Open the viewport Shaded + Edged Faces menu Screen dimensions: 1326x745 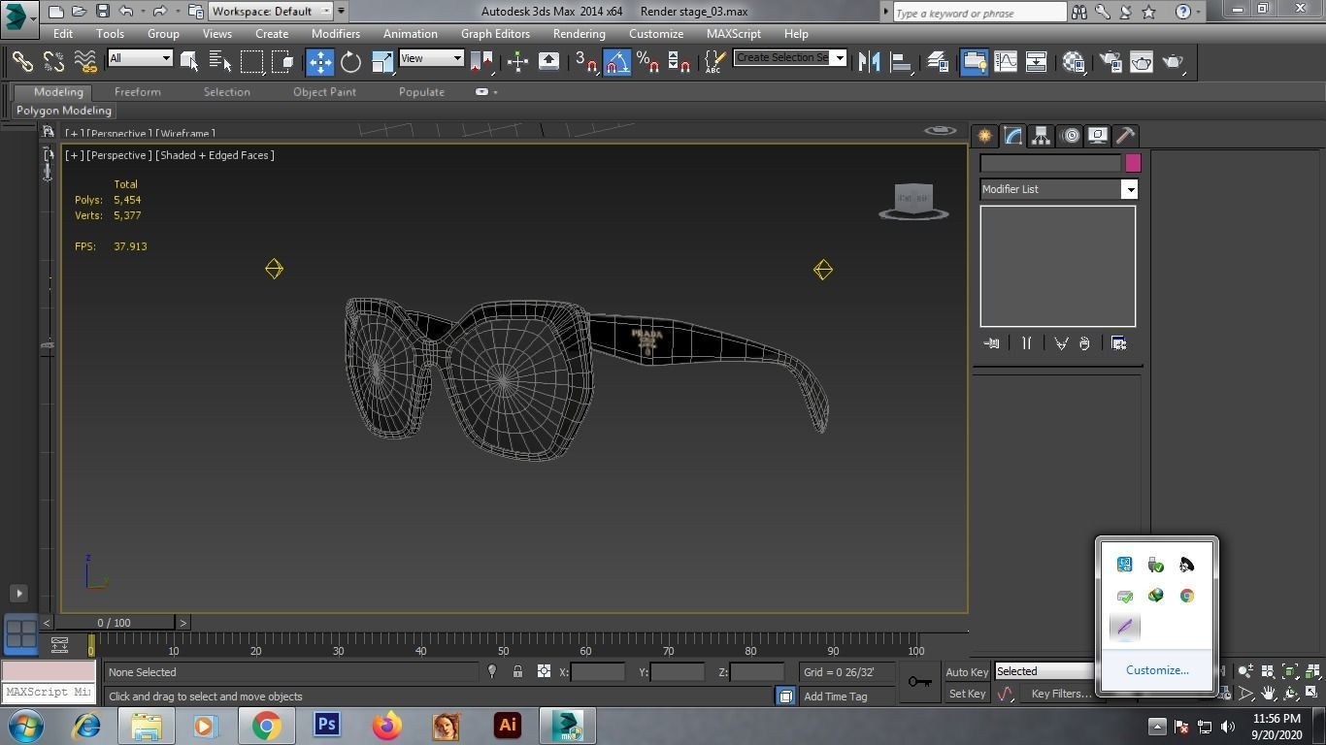point(215,155)
